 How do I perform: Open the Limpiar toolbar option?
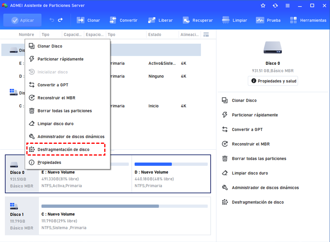click(234, 20)
